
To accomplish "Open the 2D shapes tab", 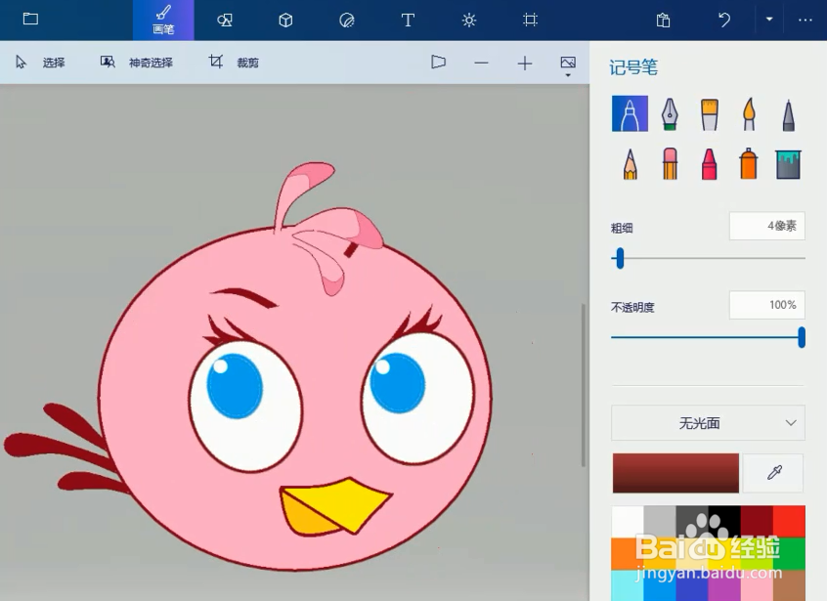I will coord(225,20).
